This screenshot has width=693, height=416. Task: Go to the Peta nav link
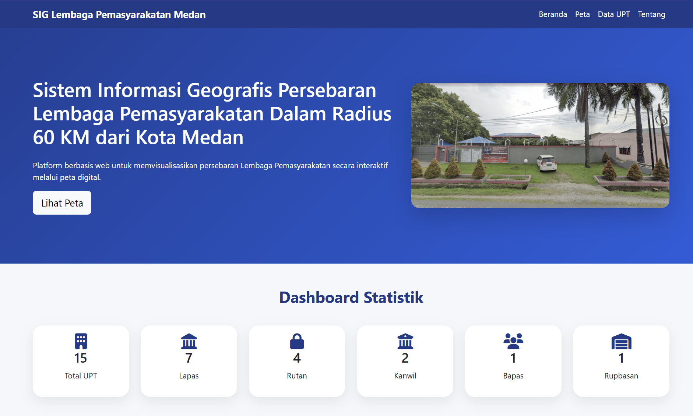point(582,14)
